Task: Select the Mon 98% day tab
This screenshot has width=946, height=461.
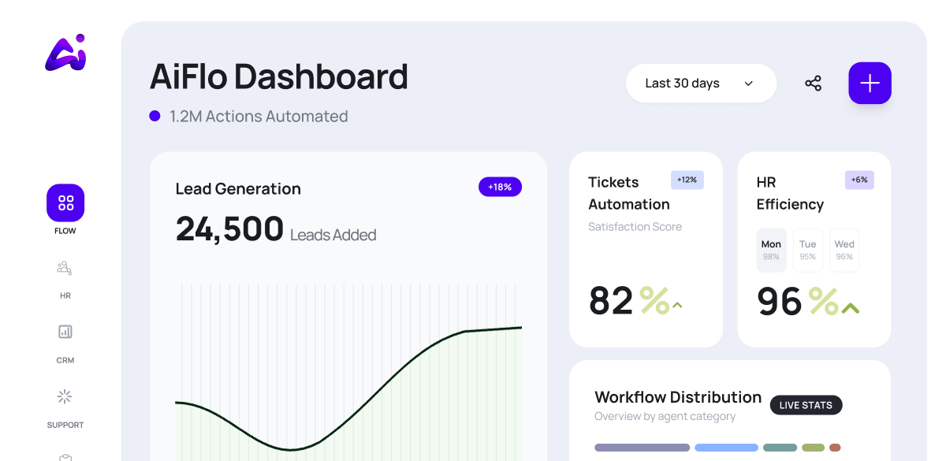Action: (771, 250)
